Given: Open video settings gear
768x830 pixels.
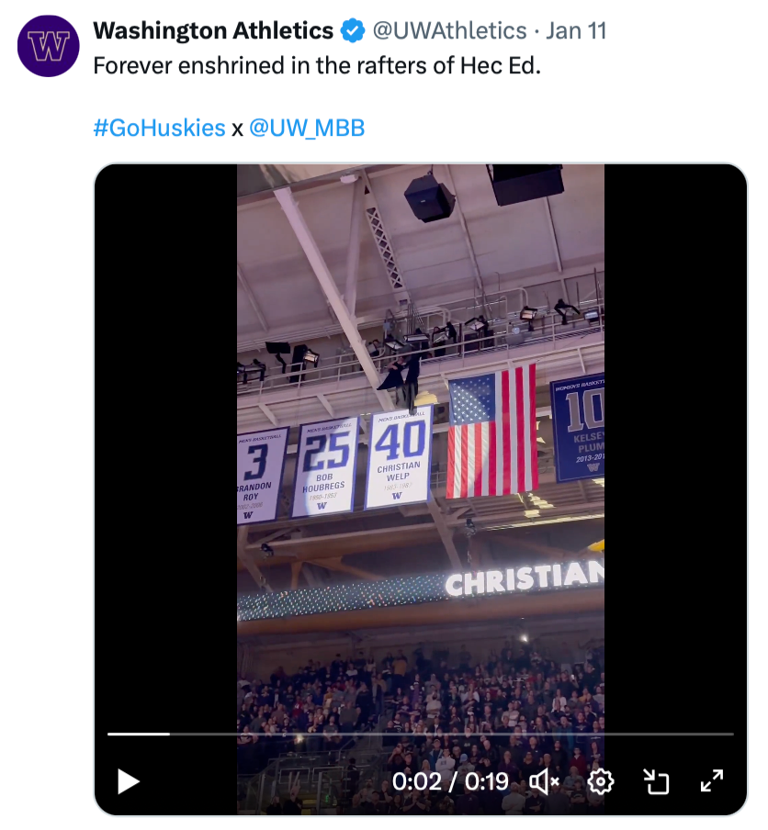Looking at the screenshot, I should [x=600, y=781].
